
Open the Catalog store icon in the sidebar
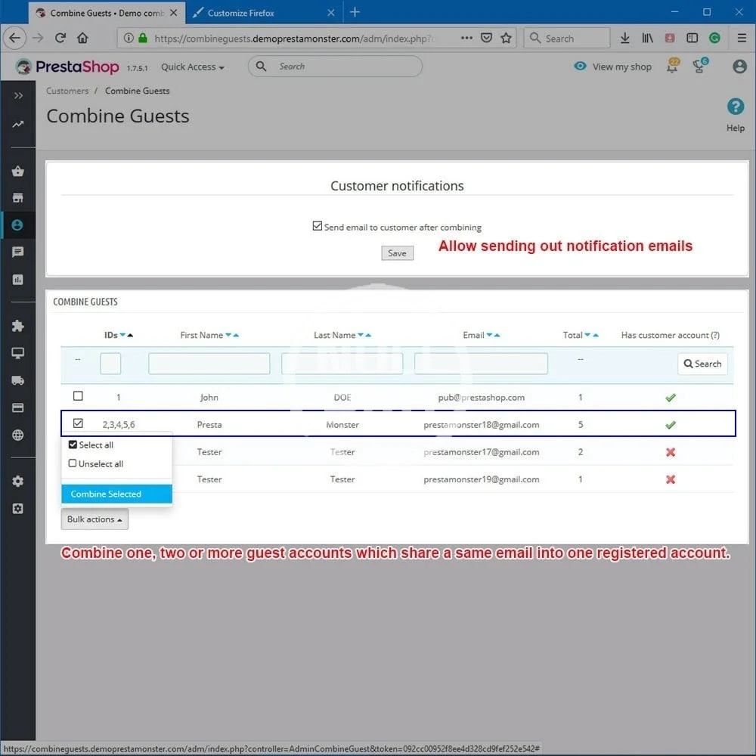click(17, 198)
